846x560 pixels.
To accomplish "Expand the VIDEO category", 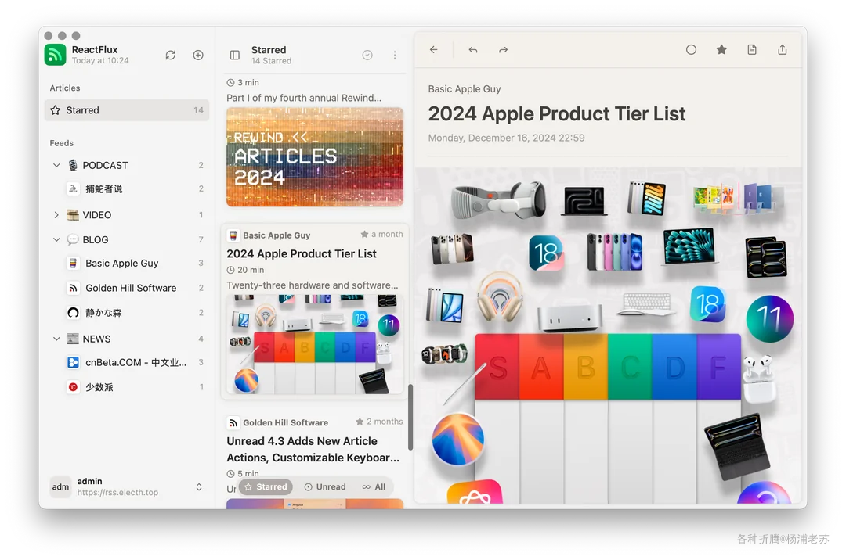I will coord(56,215).
